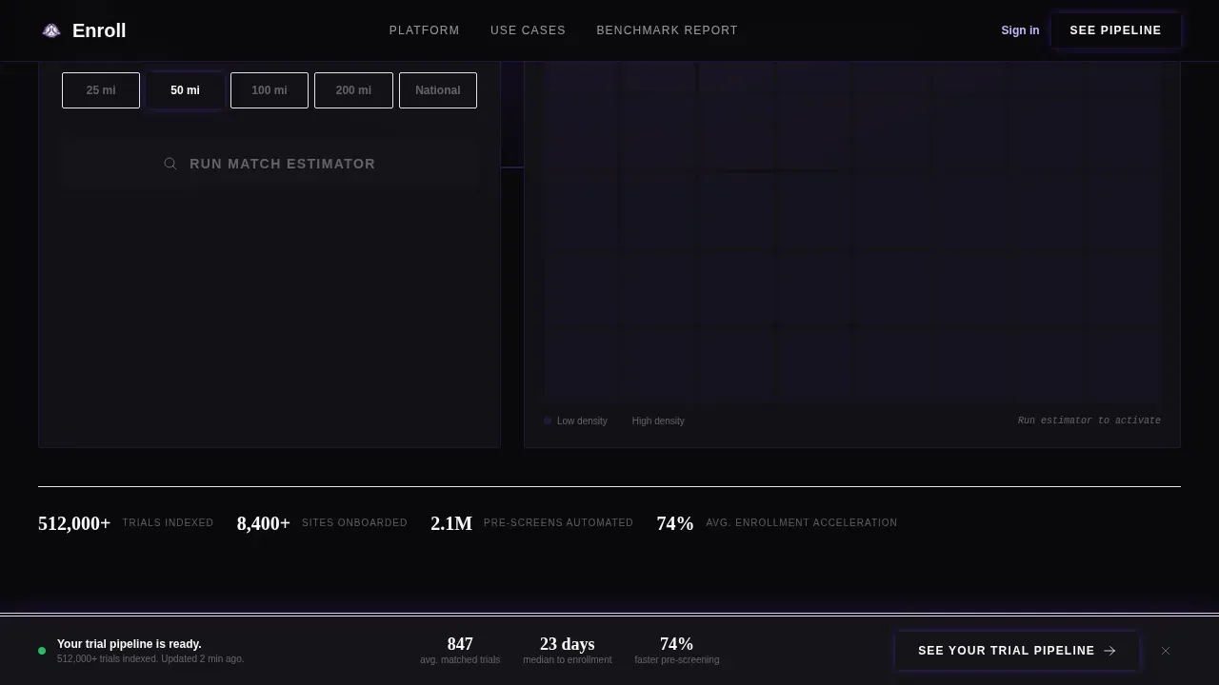Click the Enroll logo icon
The image size is (1219, 685).
tap(51, 30)
